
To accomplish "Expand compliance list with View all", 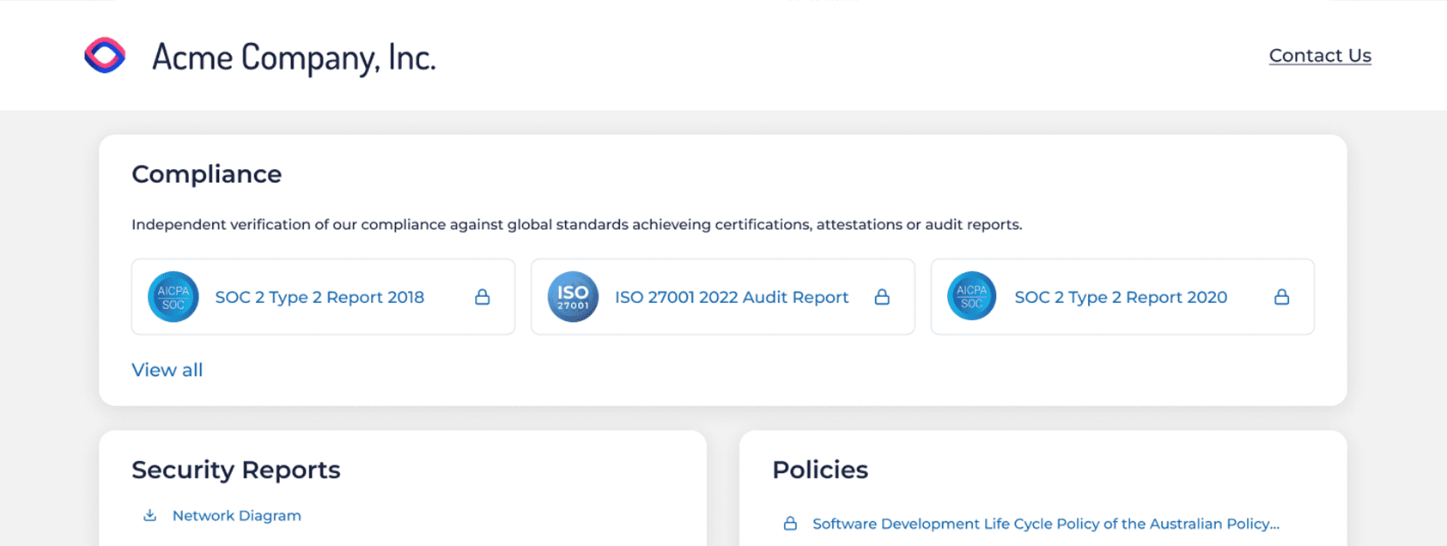I will (x=167, y=370).
